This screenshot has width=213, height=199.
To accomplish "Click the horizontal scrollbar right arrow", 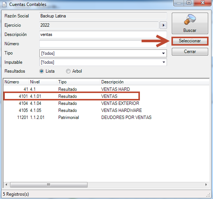I will 206,185.
